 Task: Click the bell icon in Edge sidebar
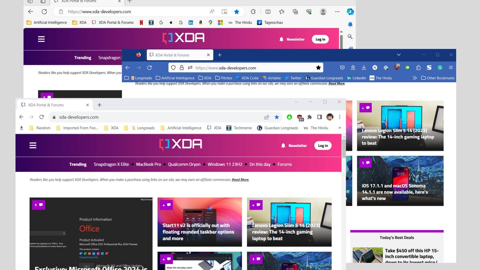[x=350, y=24]
